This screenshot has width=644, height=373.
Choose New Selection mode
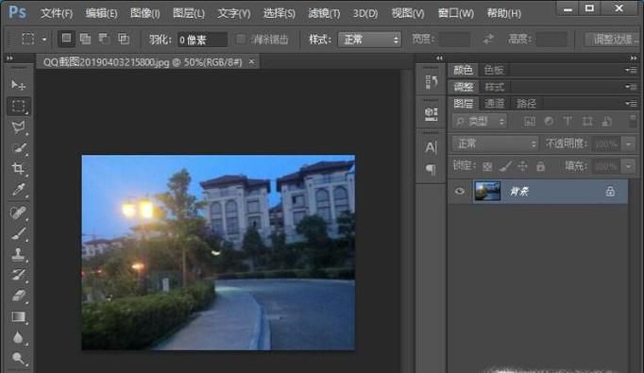(66, 39)
